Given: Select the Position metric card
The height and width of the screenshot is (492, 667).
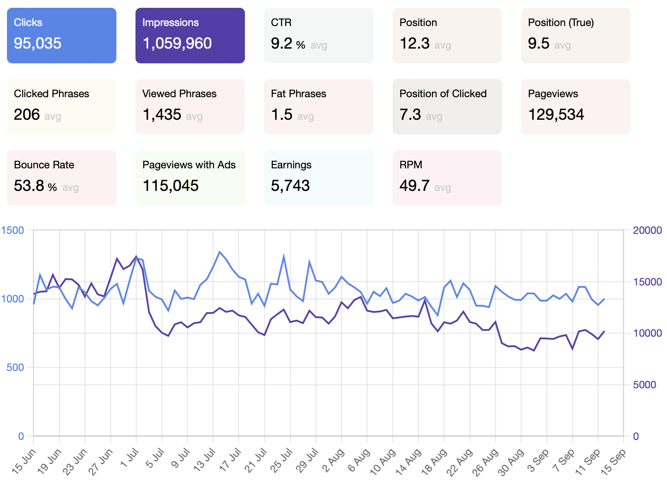Looking at the screenshot, I should click(x=447, y=36).
